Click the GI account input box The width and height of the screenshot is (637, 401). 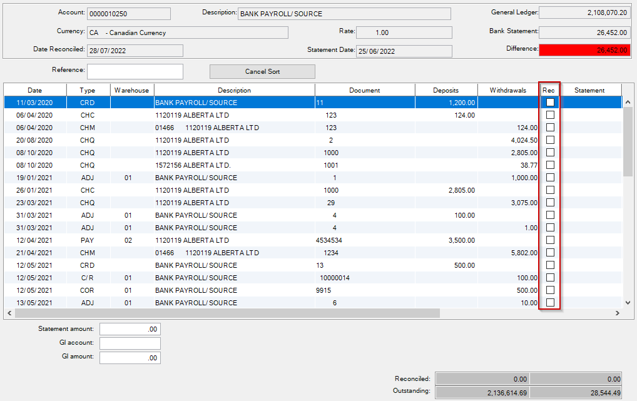130,343
